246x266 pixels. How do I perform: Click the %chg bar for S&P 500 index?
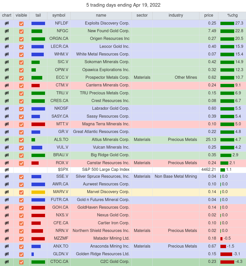(x=222, y=170)
